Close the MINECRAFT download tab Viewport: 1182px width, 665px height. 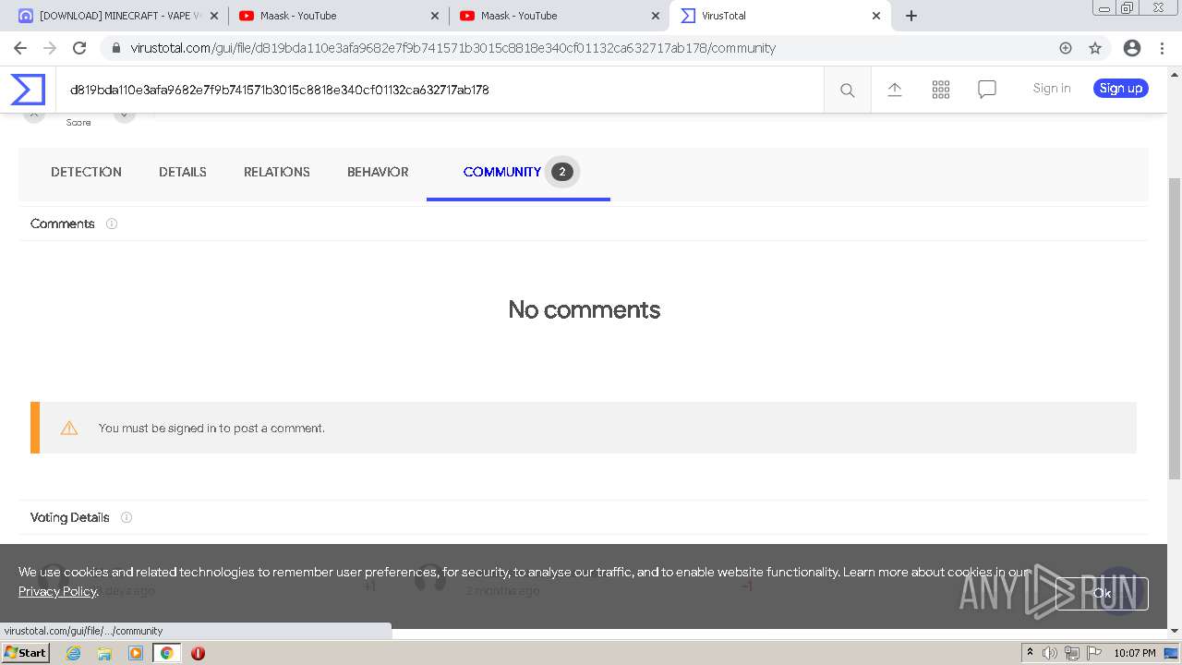[214, 16]
